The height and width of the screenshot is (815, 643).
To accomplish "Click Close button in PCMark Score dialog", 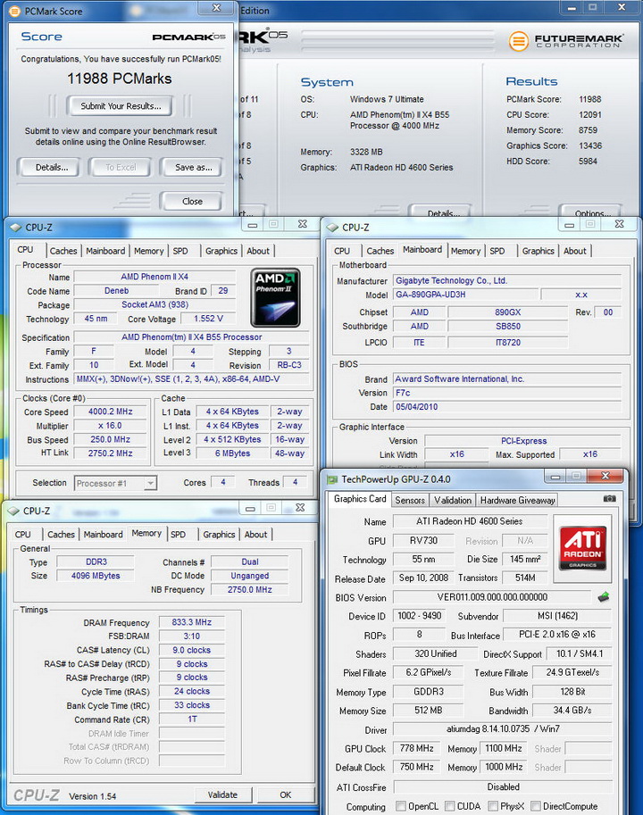I will pyautogui.click(x=192, y=201).
